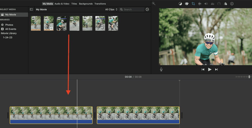Click the voiceover microphone icon

tap(161, 70)
